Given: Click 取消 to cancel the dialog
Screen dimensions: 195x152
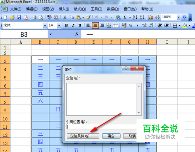Looking at the screenshot, I should pos(130,136).
